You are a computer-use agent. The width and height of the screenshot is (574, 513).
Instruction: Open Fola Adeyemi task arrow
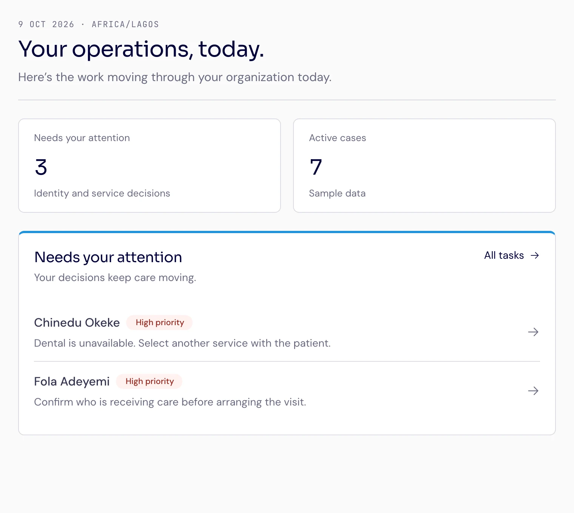click(533, 391)
